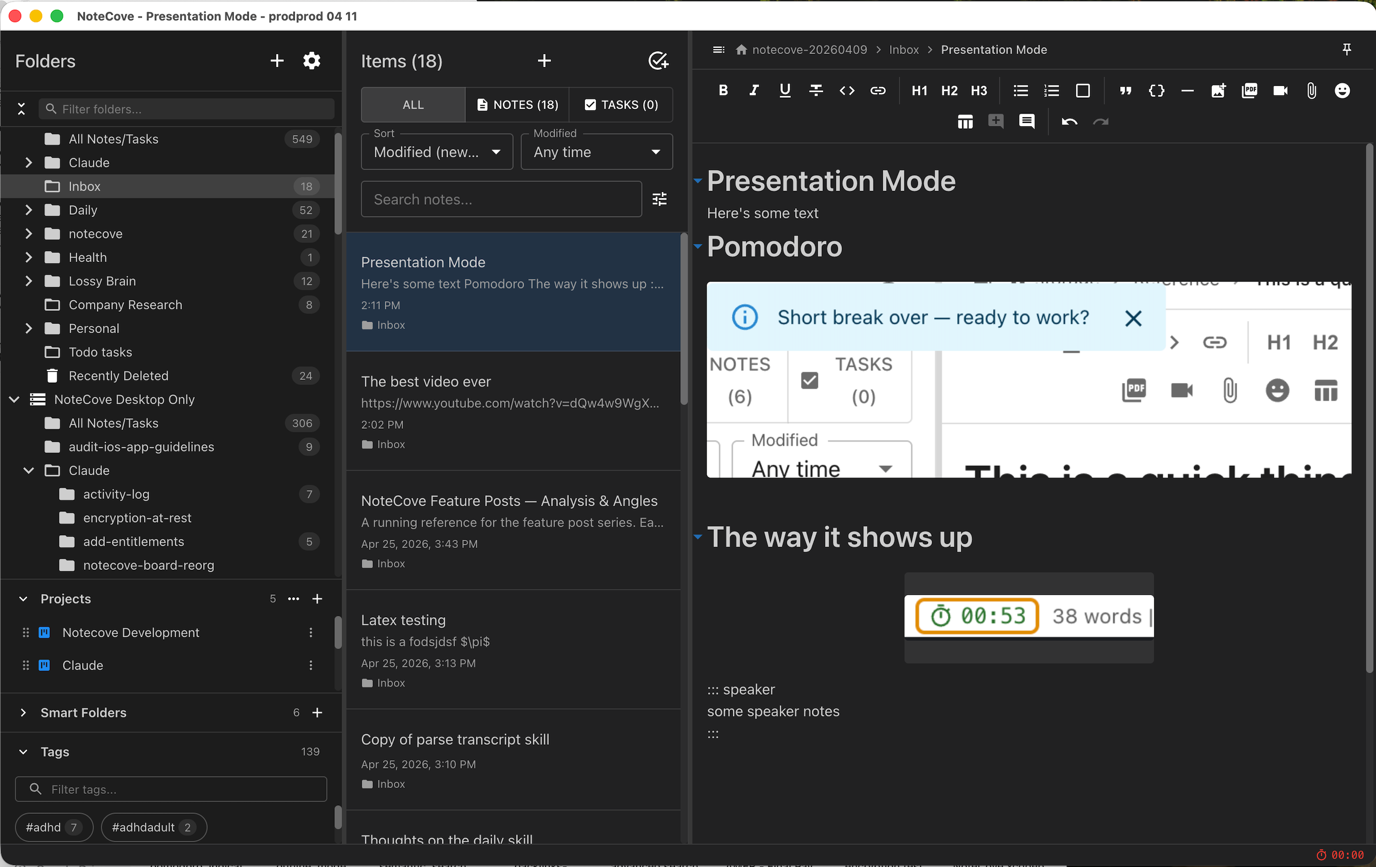
Task: Open the Sort dropdown
Action: pos(437,152)
